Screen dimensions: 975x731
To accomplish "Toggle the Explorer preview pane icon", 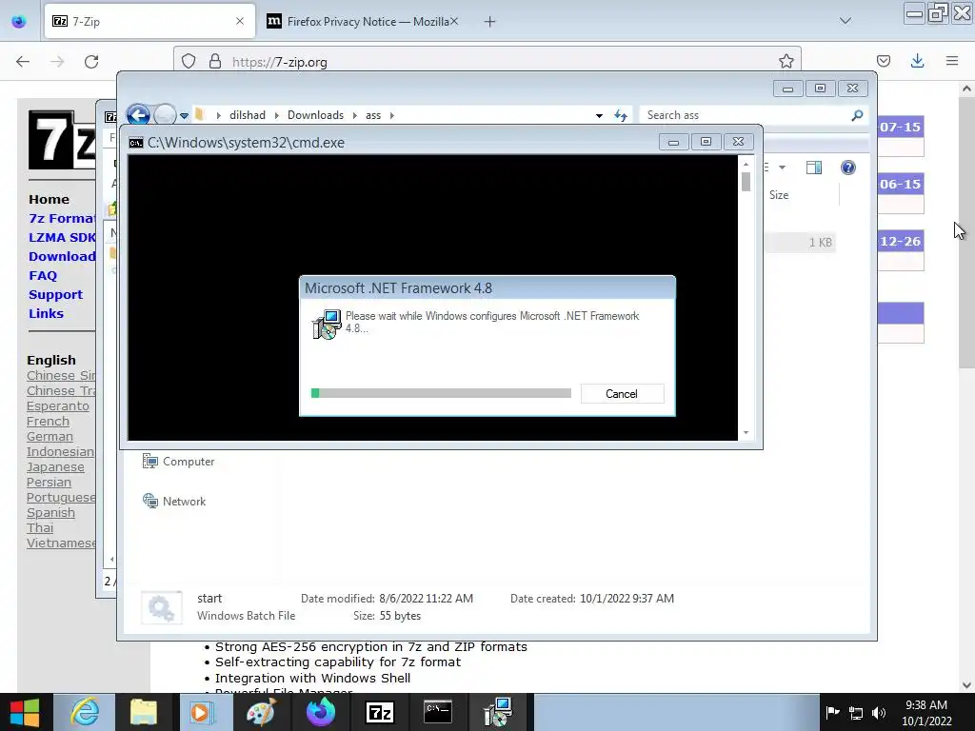I will pyautogui.click(x=813, y=168).
